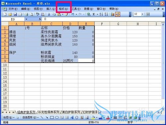Jump to the first sheet tab with the navigation arrow
166x125 pixels.
pyautogui.click(x=3, y=112)
